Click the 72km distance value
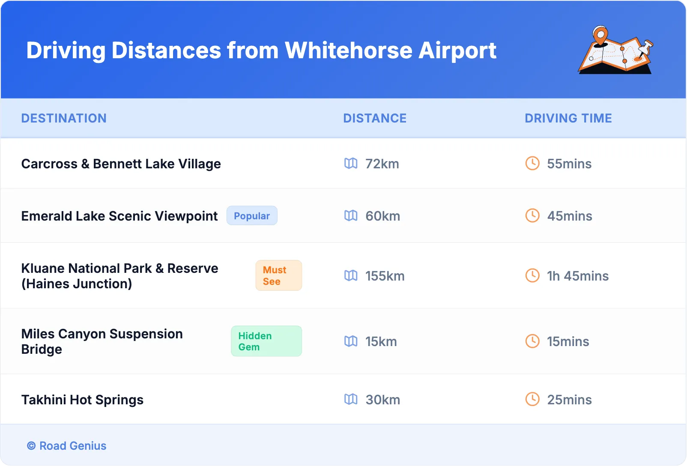Screen dimensions: 687x466 pos(382,164)
